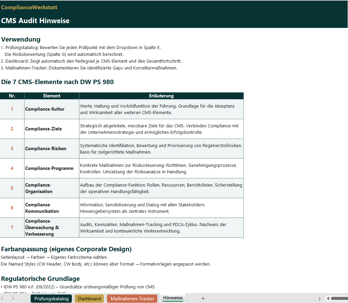This screenshot has width=348, height=303.
Task: Switch to the Prüfungskatalog sheet
Action: click(51, 298)
